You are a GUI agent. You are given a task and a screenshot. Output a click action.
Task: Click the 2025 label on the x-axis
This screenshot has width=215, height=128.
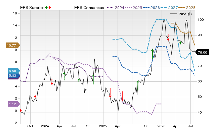(103, 126)
